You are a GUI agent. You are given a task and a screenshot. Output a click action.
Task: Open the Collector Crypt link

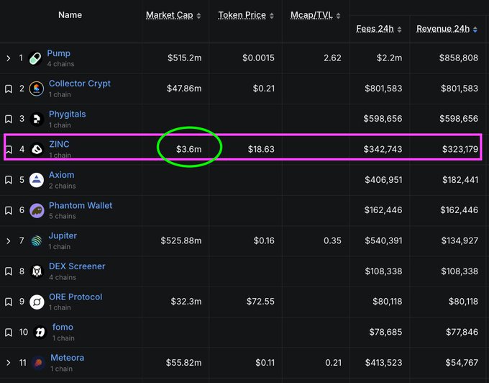click(x=80, y=84)
